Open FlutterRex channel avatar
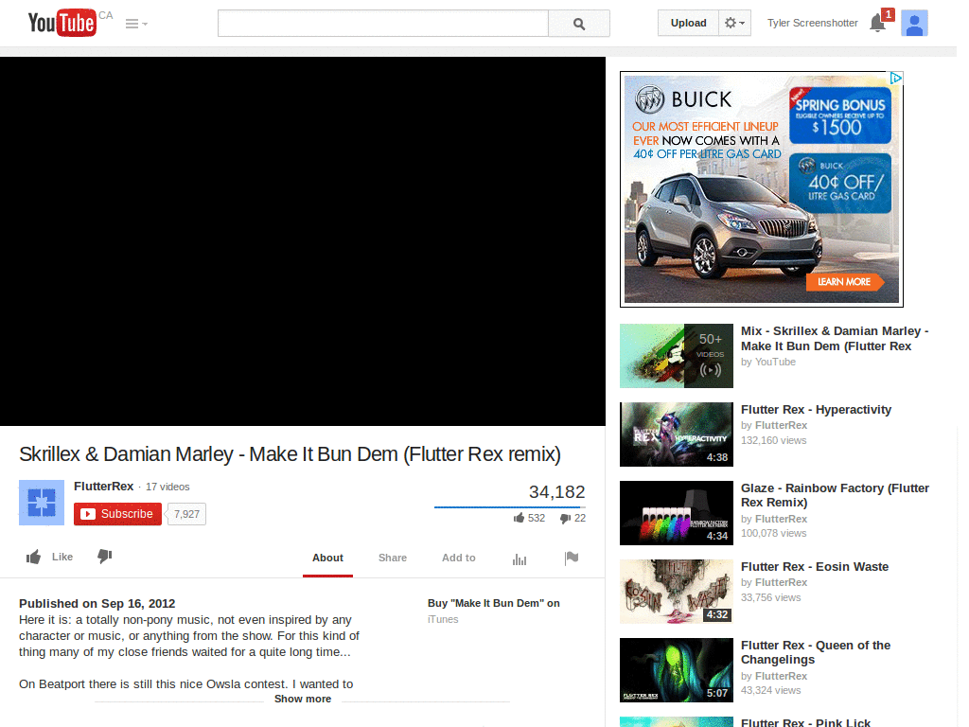The width and height of the screenshot is (969, 727). tap(42, 503)
